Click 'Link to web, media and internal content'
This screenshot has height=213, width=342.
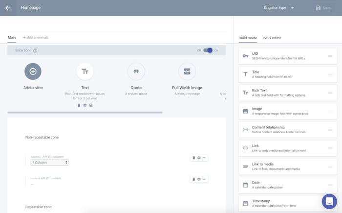coord(279,150)
